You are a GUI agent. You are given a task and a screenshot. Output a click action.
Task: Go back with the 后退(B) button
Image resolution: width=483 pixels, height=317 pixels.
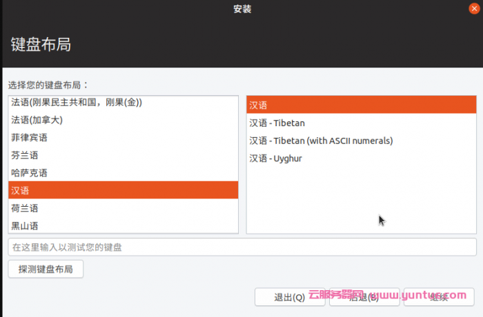(x=364, y=297)
